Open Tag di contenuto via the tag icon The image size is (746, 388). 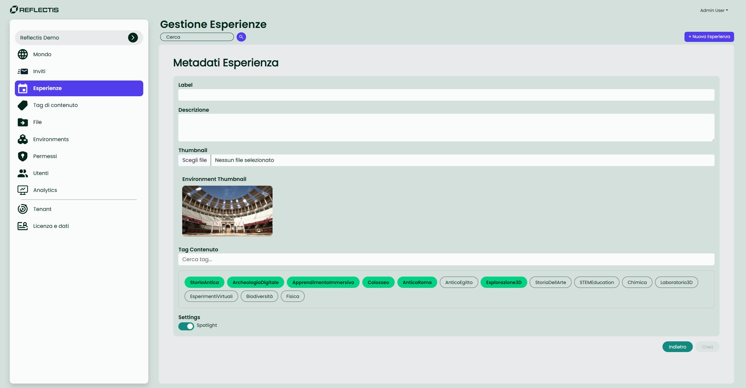(x=23, y=105)
